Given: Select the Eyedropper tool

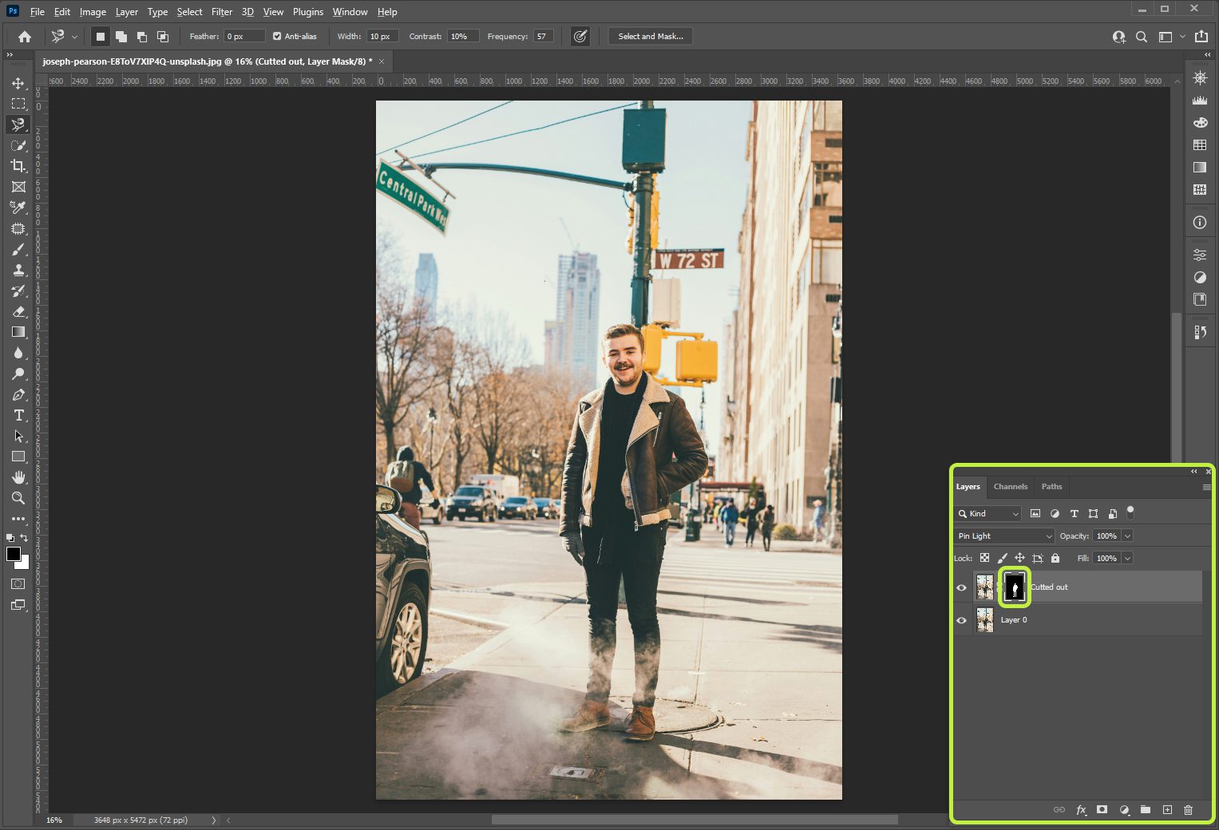Looking at the screenshot, I should [x=18, y=207].
